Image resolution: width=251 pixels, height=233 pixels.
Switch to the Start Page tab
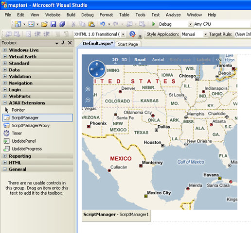tap(128, 44)
